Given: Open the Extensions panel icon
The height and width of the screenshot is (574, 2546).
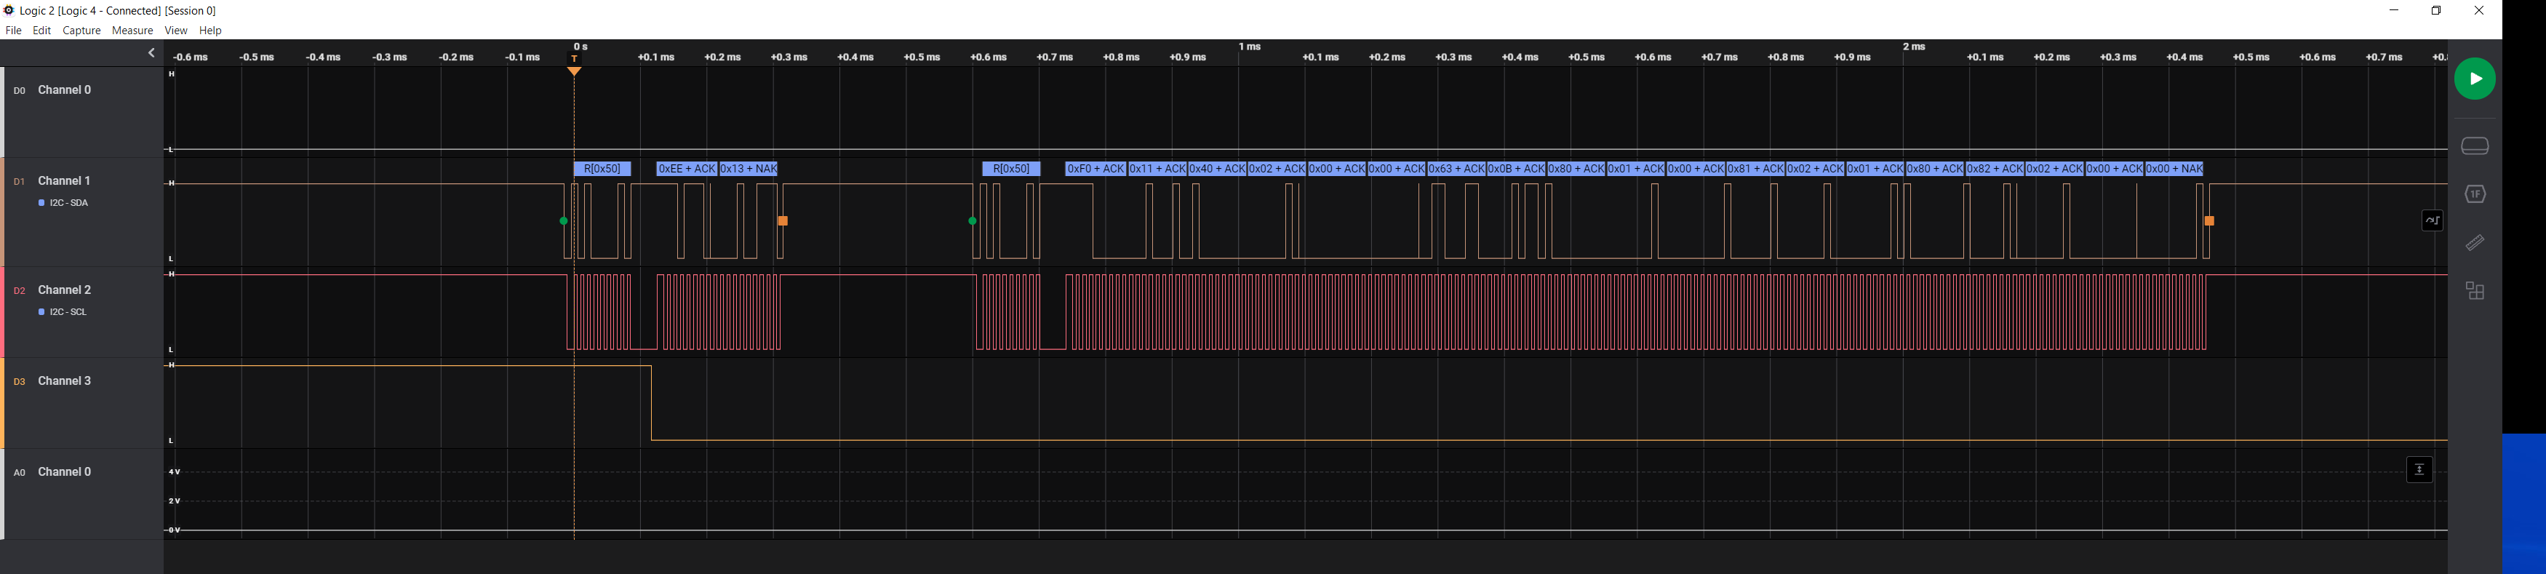Looking at the screenshot, I should (x=2475, y=292).
